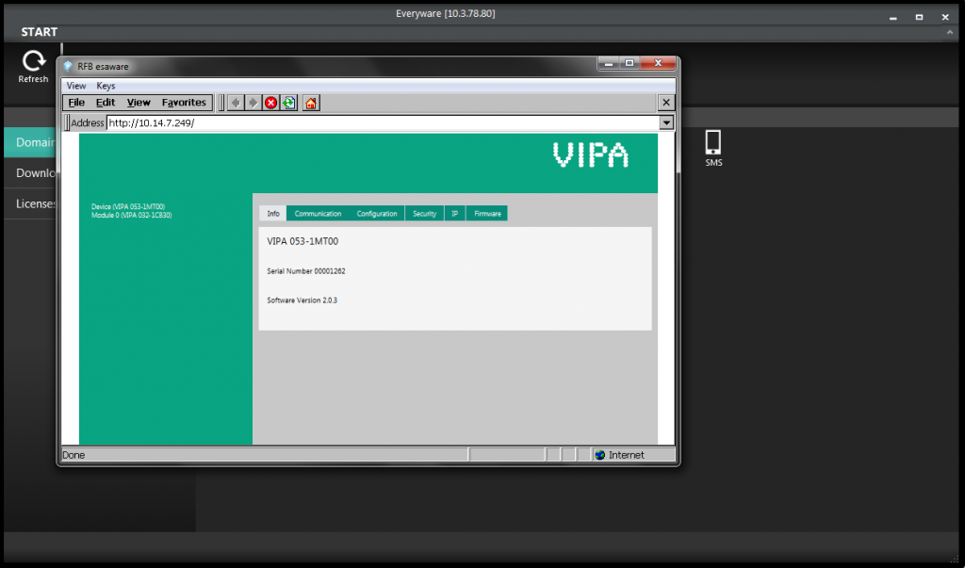Open the browser Edit menu
965x568 pixels.
coord(106,103)
